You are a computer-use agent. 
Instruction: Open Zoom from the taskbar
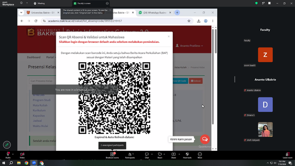point(34,163)
